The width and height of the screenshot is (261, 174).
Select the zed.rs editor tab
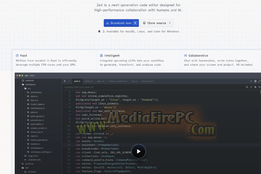click(77, 81)
